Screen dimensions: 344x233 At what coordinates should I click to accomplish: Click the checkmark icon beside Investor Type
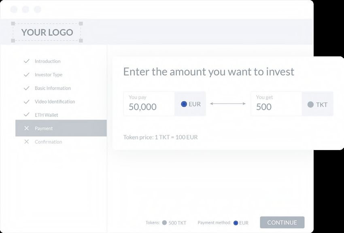click(27, 75)
